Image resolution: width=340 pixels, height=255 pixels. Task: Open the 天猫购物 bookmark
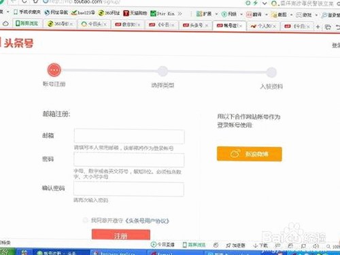[x=135, y=13]
